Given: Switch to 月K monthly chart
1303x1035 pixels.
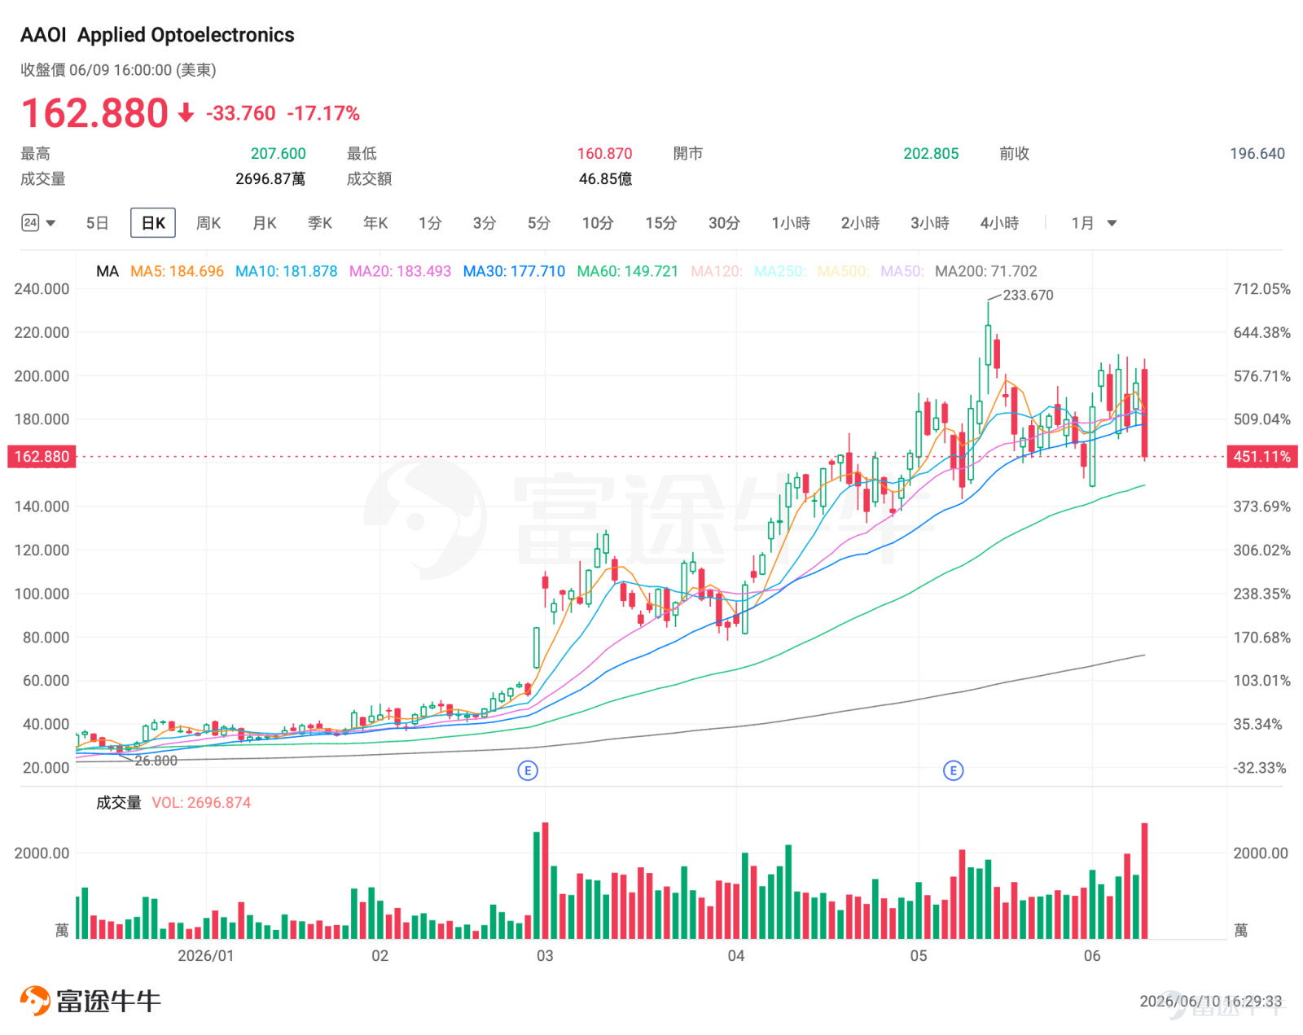Looking at the screenshot, I should 265,223.
